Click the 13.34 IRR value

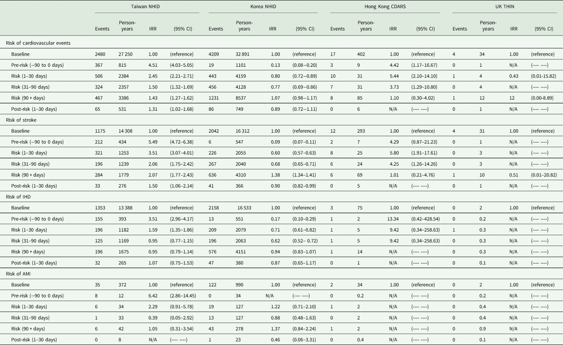coord(393,219)
